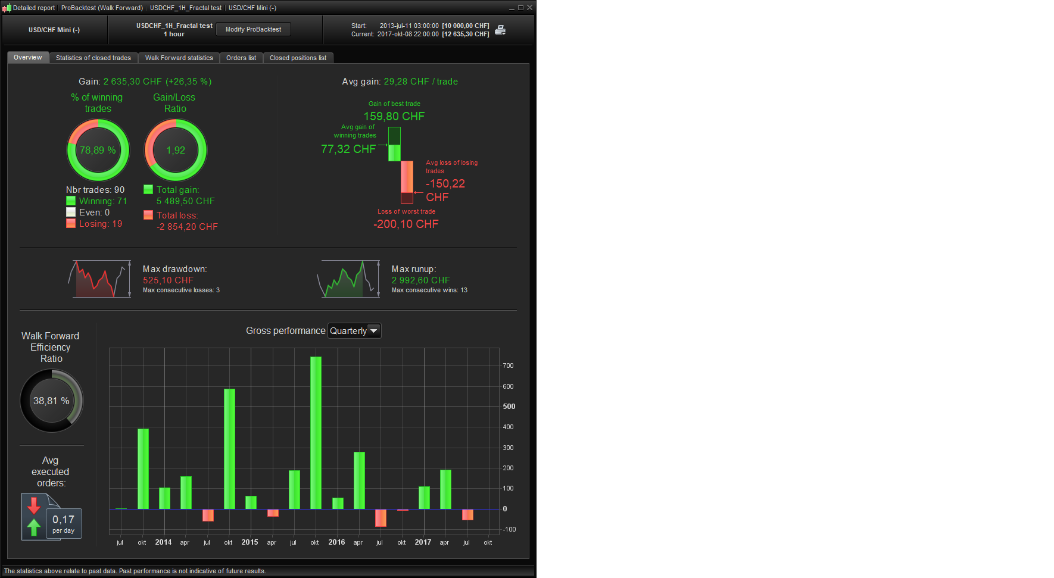Click the 'USDCHF_1H_Fractal test 1 hour' header label
This screenshot has height=578, width=1054.
click(174, 30)
